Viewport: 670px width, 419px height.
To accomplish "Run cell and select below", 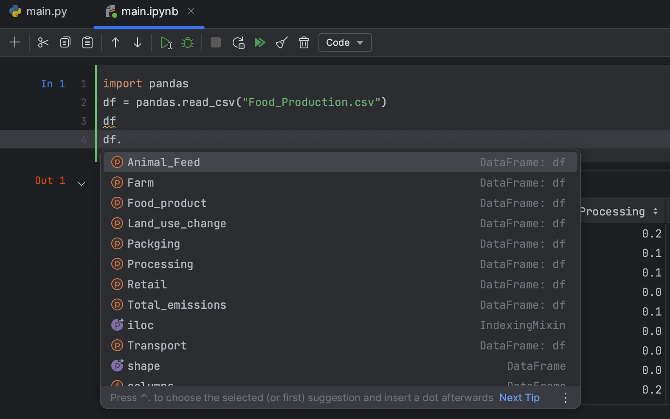I will [x=166, y=43].
